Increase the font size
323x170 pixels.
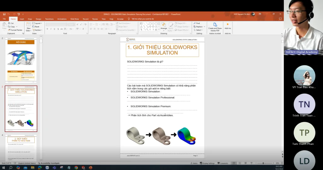[78, 24]
